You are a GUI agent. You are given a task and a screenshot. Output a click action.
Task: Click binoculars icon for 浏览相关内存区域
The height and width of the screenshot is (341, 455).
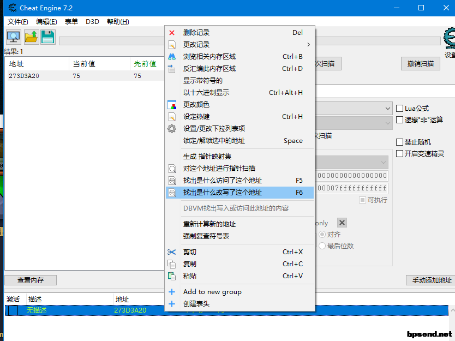coord(172,57)
